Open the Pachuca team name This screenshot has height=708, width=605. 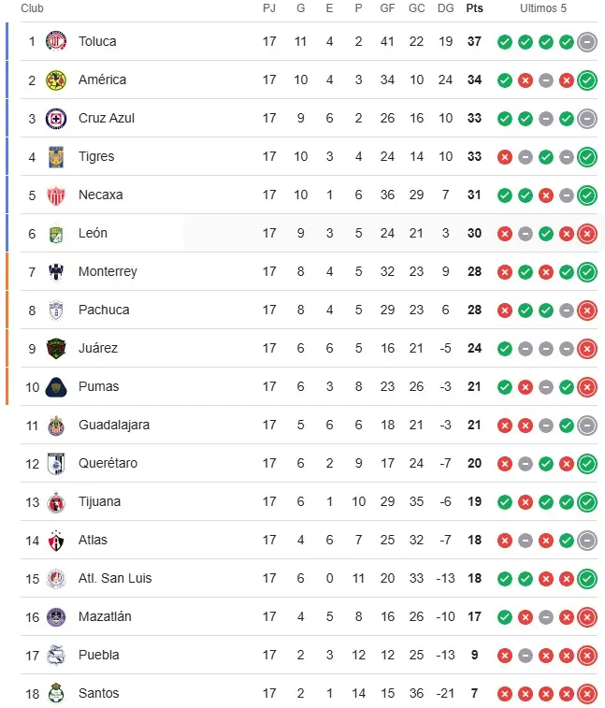click(104, 310)
